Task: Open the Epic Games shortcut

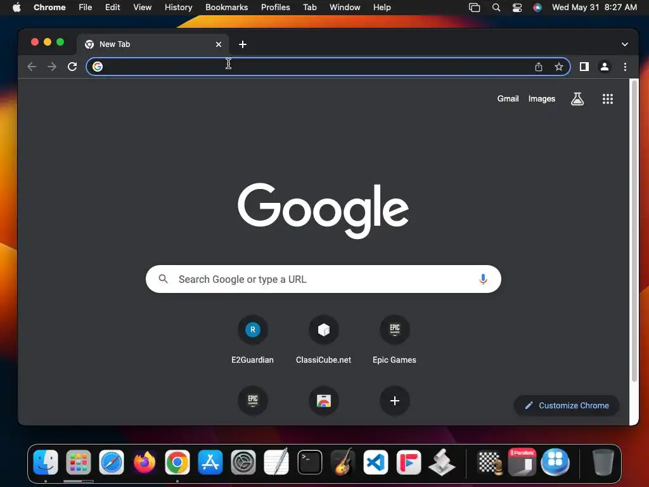Action: (394, 340)
